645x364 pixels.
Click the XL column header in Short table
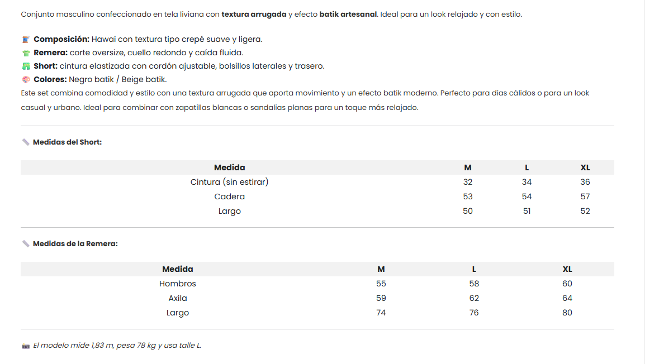pyautogui.click(x=585, y=167)
